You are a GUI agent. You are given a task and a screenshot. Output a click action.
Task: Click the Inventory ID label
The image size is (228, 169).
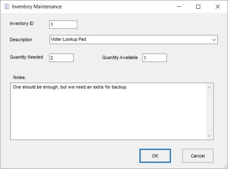[22, 24]
